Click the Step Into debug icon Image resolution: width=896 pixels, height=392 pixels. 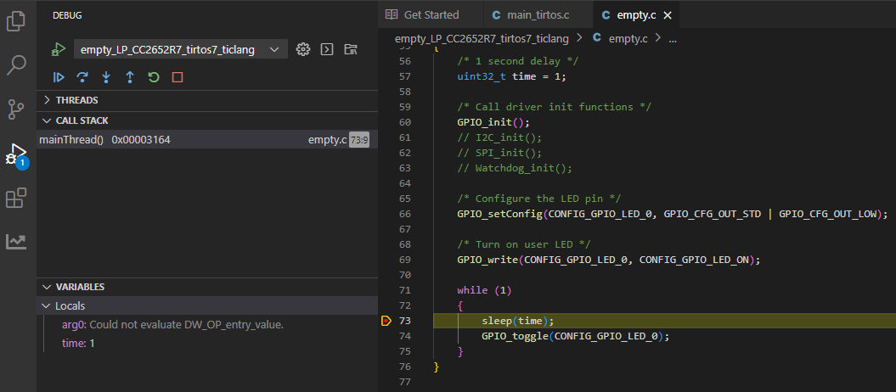pyautogui.click(x=106, y=77)
